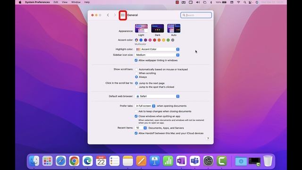This screenshot has width=302, height=170.
Task: Select Always show scroll bars option
Action: tap(136, 77)
